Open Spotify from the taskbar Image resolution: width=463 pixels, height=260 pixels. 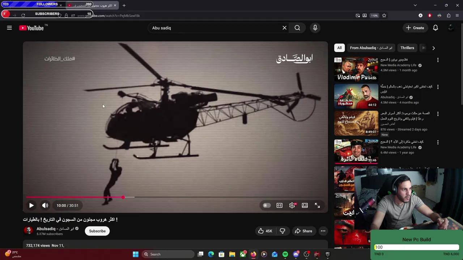click(285, 254)
